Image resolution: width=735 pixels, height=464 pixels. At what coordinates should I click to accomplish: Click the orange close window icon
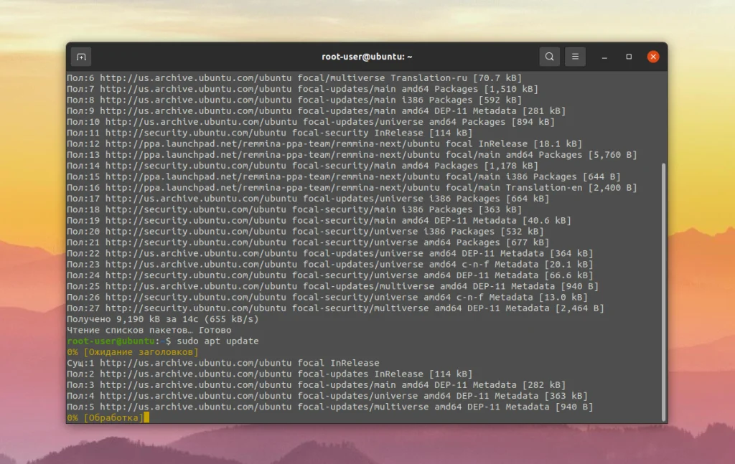[652, 56]
